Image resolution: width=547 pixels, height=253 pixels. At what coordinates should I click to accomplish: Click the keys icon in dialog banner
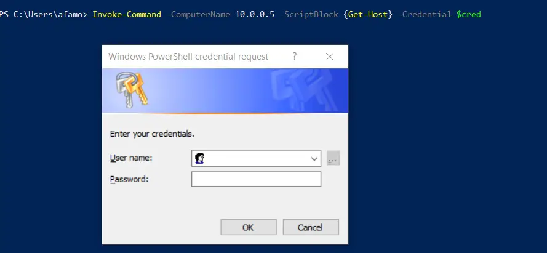point(132,89)
